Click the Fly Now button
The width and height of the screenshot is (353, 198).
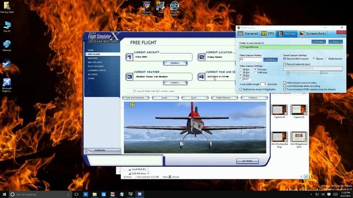coord(248,161)
